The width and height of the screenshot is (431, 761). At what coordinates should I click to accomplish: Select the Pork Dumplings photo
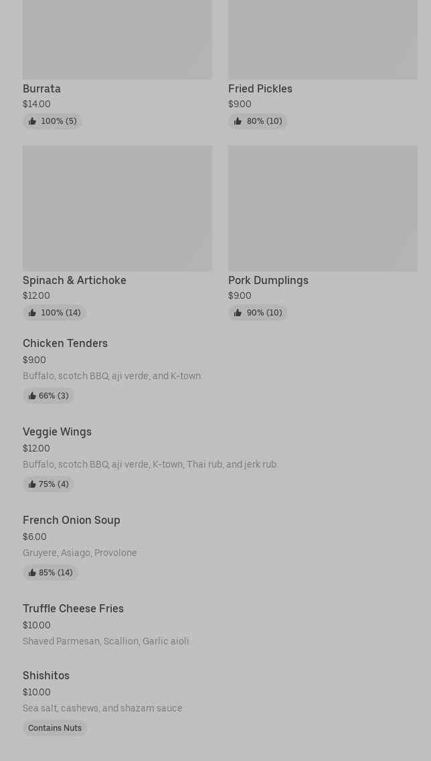click(323, 208)
